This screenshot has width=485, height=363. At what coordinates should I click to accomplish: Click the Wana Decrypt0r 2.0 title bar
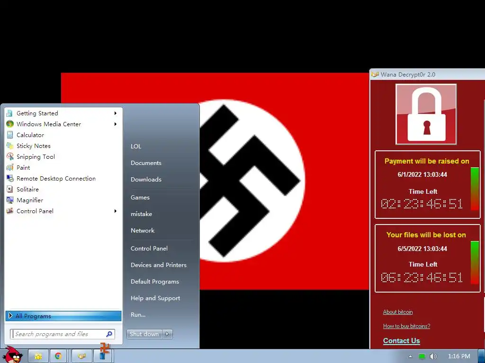428,74
